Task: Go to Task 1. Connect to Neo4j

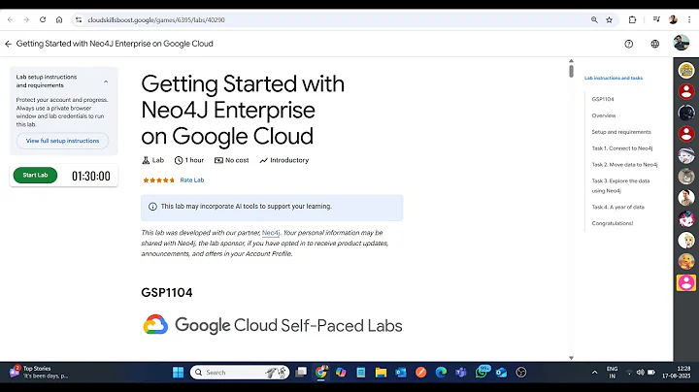Action: (622, 148)
